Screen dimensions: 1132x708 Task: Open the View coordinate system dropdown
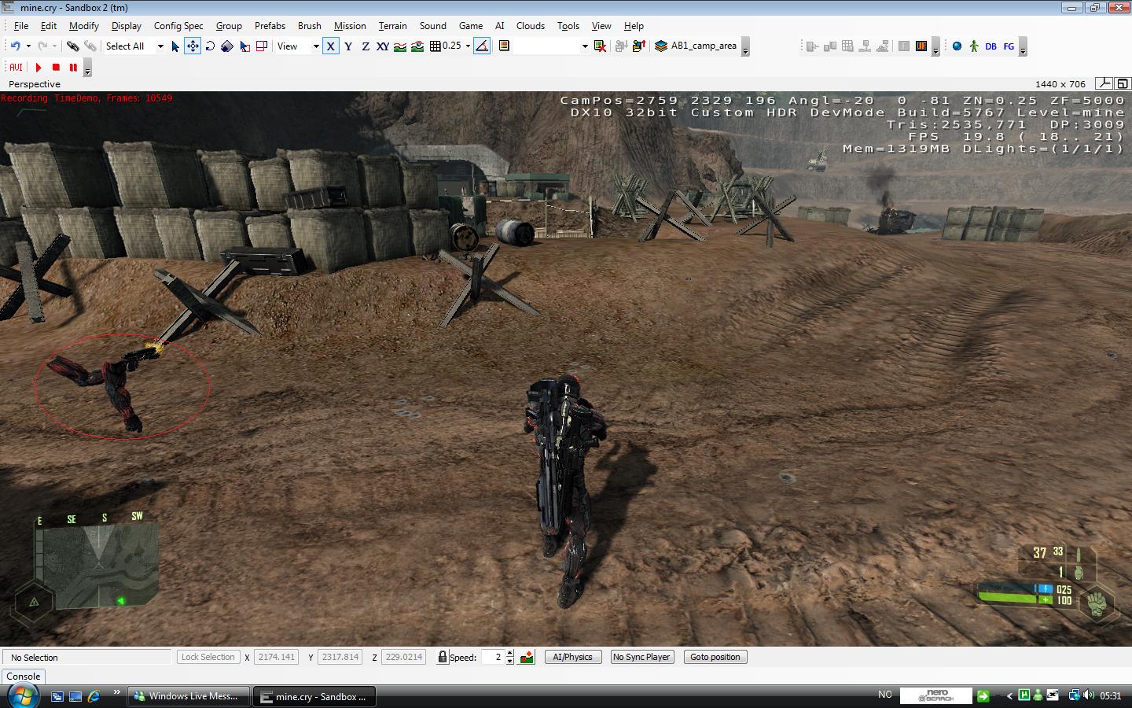(x=316, y=46)
